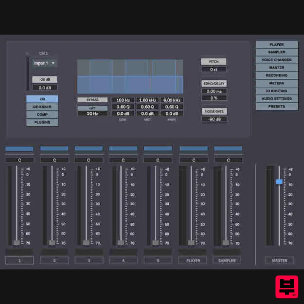Click the ECHO/DELAY effect button
This screenshot has width=304, height=304.
coord(214,84)
